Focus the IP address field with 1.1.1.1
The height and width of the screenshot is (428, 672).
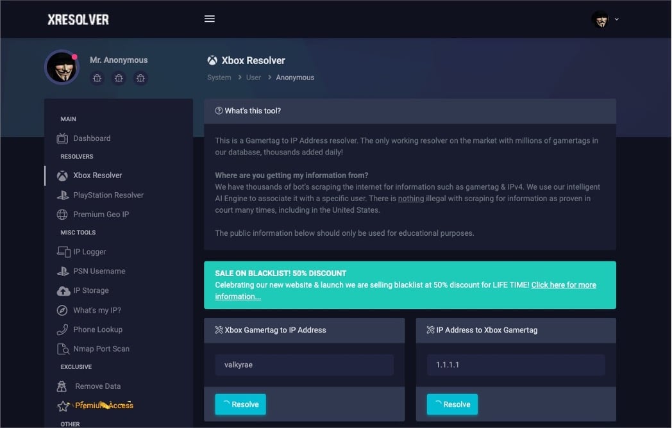click(x=516, y=365)
